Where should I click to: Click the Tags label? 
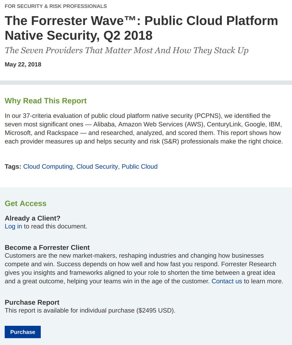[13, 166]
